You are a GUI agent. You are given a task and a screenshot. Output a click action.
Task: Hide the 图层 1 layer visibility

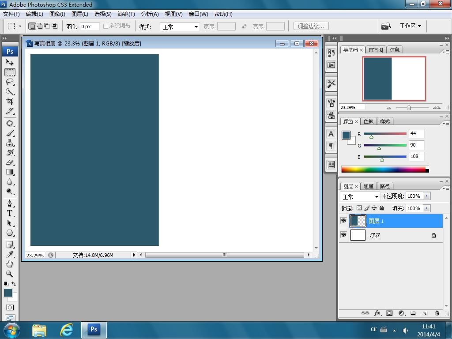(343, 221)
